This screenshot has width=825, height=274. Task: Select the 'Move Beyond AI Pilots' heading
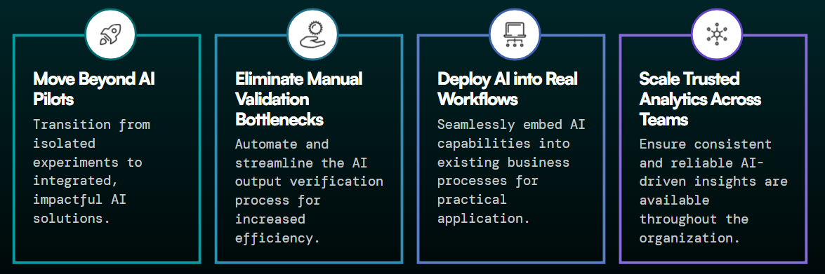94,89
